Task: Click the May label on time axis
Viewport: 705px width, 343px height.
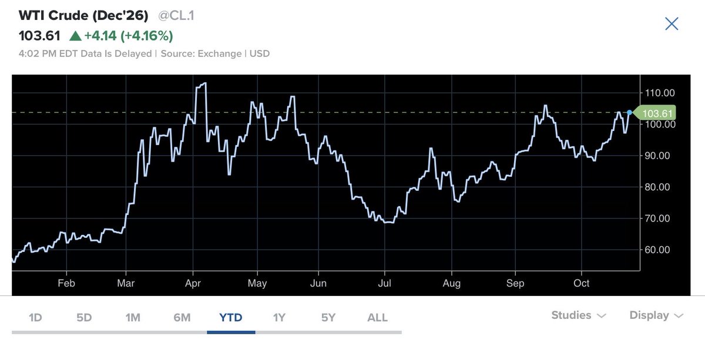Action: pos(257,283)
